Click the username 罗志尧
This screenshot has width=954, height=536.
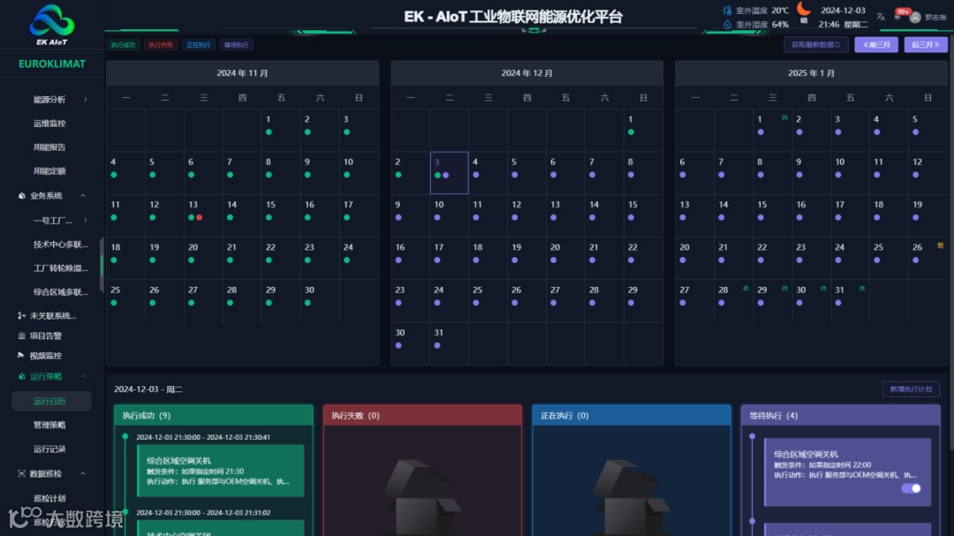coord(935,18)
